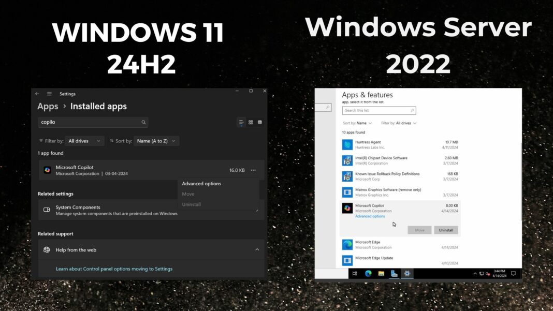The width and height of the screenshot is (553, 311).
Task: Click the list view icon
Action: click(241, 122)
